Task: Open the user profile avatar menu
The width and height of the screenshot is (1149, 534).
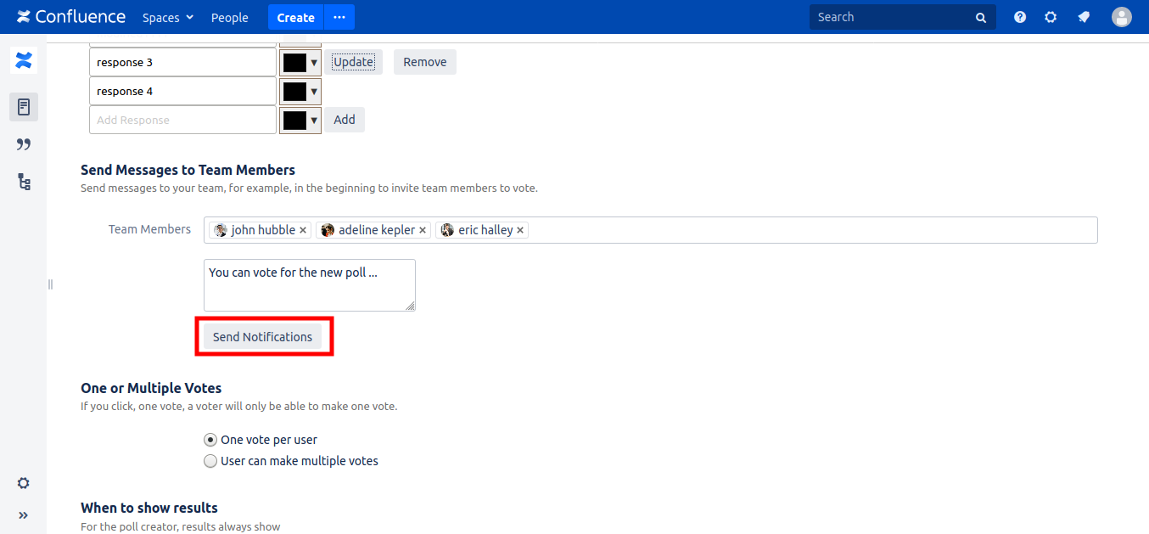Action: pyautogui.click(x=1122, y=17)
